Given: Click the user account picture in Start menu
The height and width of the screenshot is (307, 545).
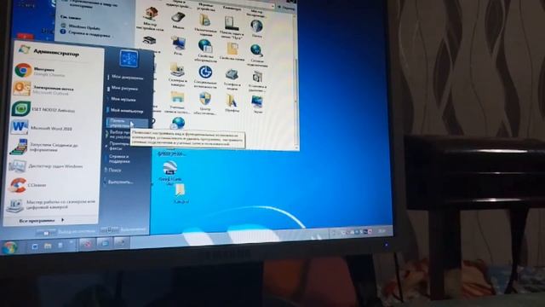Looking at the screenshot, I should coord(129,59).
